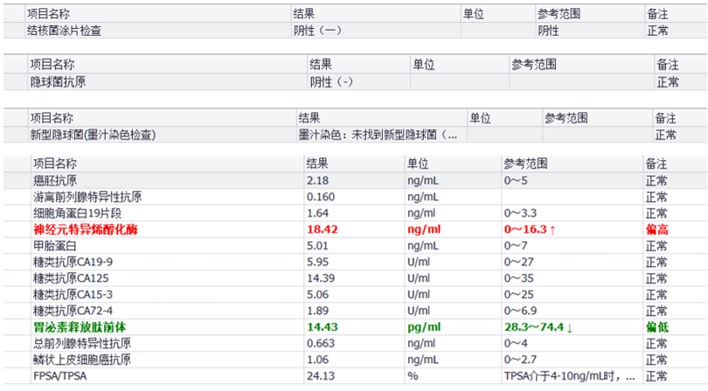Click the 0.663 result value

(x=321, y=344)
